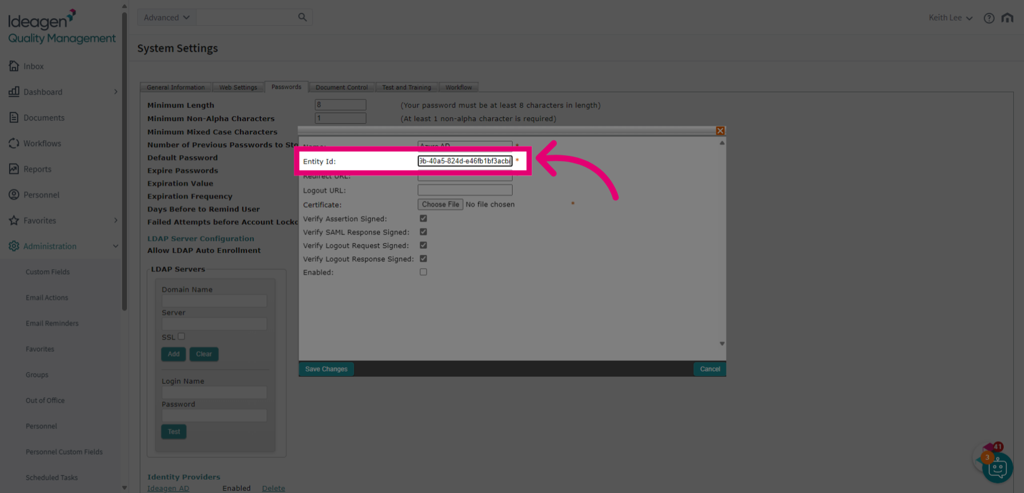This screenshot has height=493, width=1024.
Task: Click the Ideagen Quality Management logo
Action: tap(61, 27)
